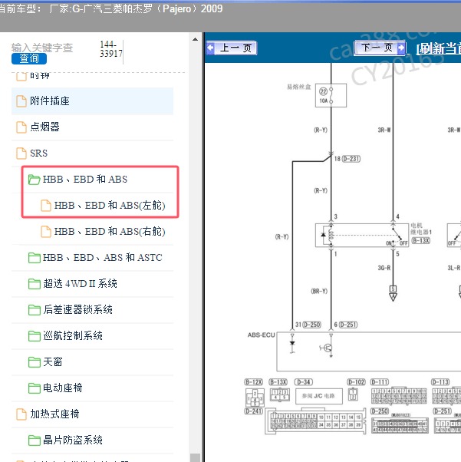Focus the 输入关键字查 keyword input field
The height and width of the screenshot is (462, 461).
42,48
